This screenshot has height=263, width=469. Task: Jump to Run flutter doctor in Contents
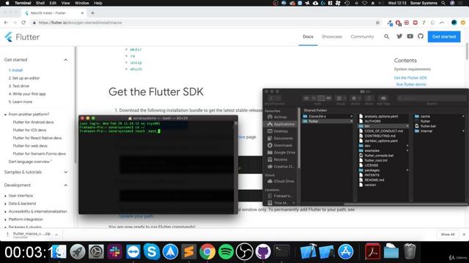tap(411, 85)
